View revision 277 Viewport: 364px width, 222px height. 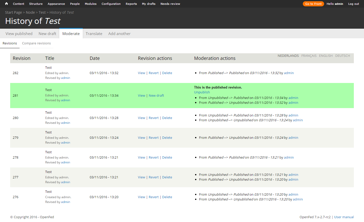tap(141, 177)
